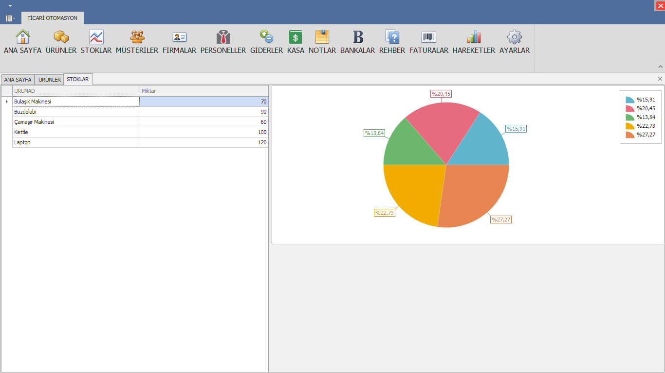
Task: Click the blue %15,91 legend swatch
Action: tap(630, 100)
